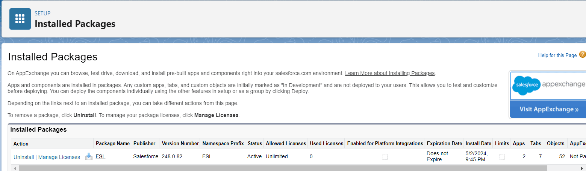
Task: Click the Version Number column header
Action: coord(180,144)
